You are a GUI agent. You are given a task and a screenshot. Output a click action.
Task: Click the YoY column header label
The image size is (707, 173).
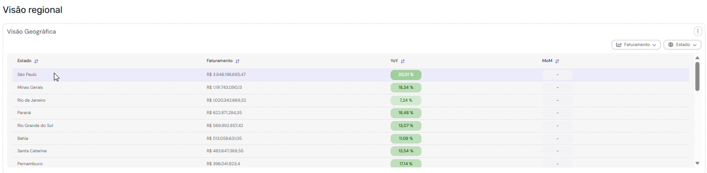point(394,60)
